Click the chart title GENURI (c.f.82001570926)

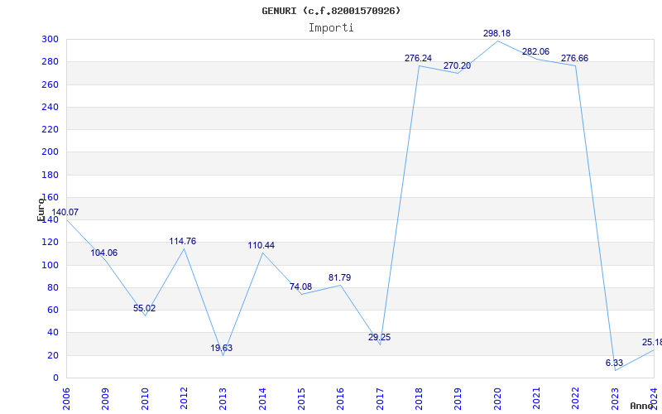pyautogui.click(x=331, y=11)
